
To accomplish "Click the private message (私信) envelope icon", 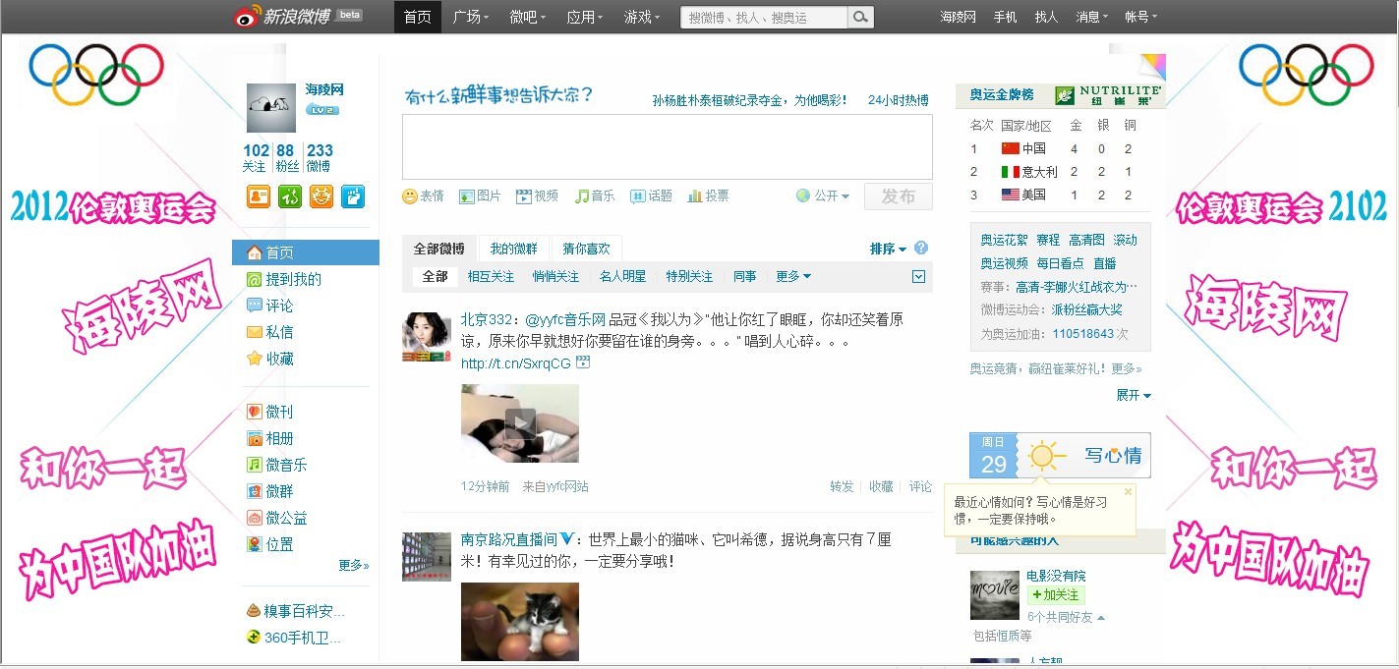I will pyautogui.click(x=257, y=332).
